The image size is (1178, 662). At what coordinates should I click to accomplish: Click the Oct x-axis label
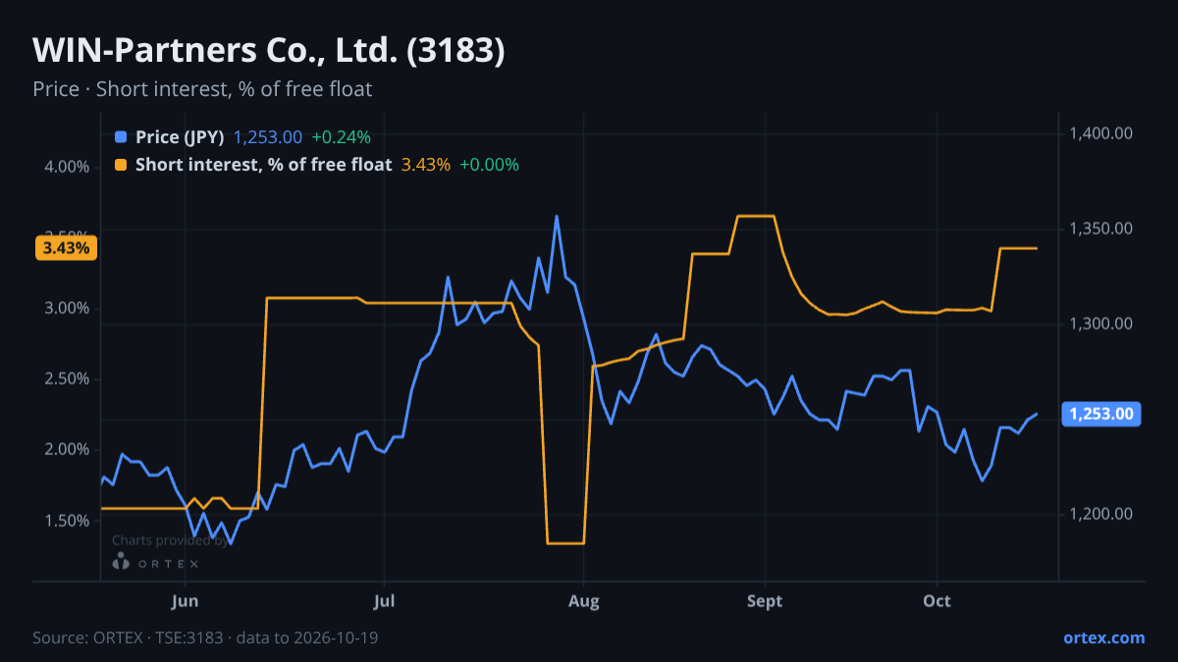(937, 601)
